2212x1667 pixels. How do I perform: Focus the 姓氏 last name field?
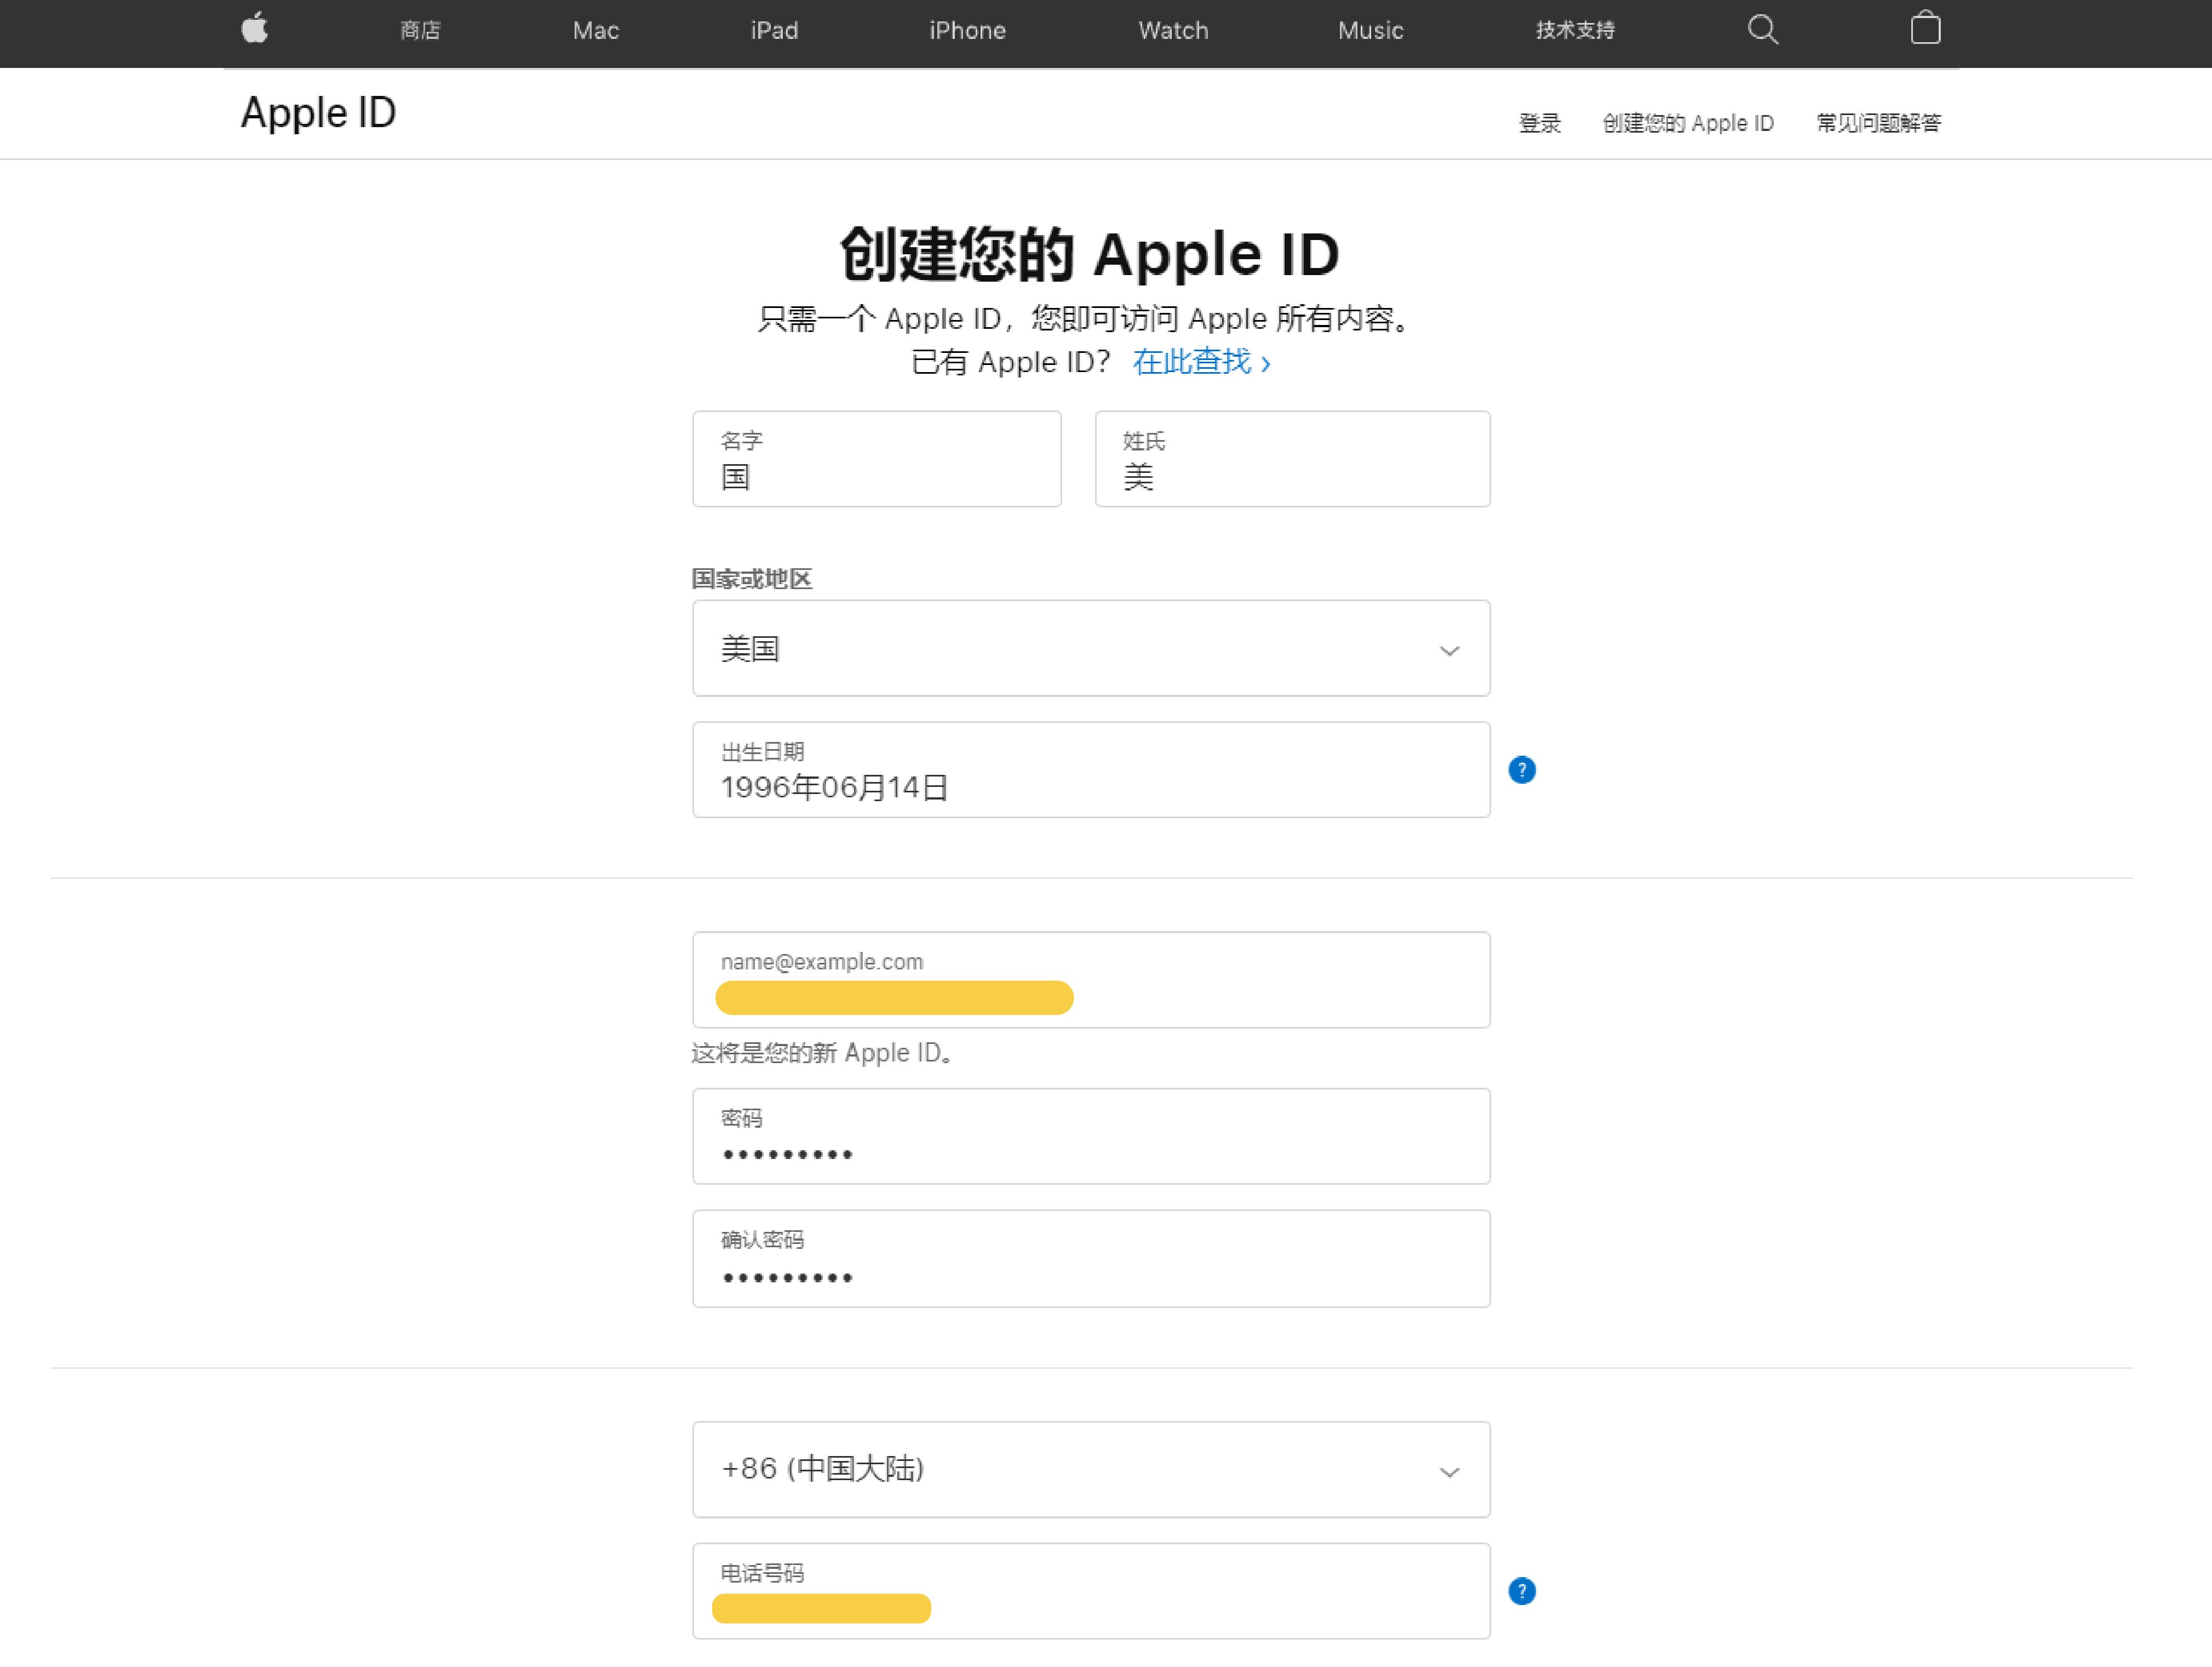(1292, 459)
